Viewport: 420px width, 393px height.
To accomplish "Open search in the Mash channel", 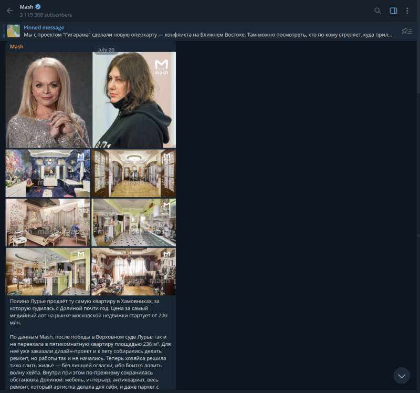I will click(x=377, y=11).
